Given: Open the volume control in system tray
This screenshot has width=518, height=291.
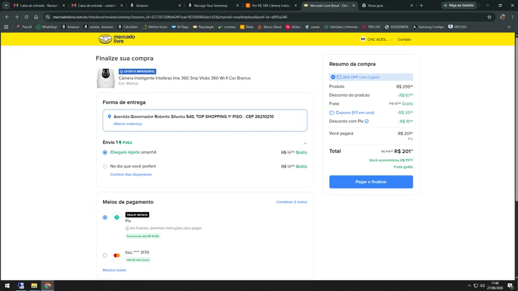Looking at the screenshot, I should (x=482, y=286).
